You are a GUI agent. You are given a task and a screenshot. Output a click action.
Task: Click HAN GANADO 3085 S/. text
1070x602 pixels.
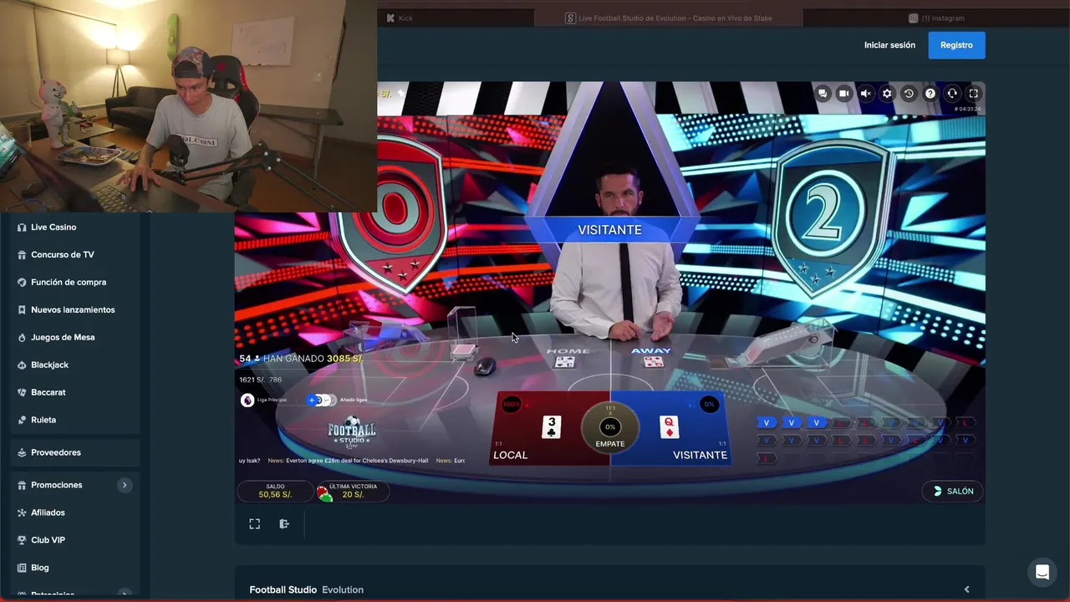click(x=313, y=359)
